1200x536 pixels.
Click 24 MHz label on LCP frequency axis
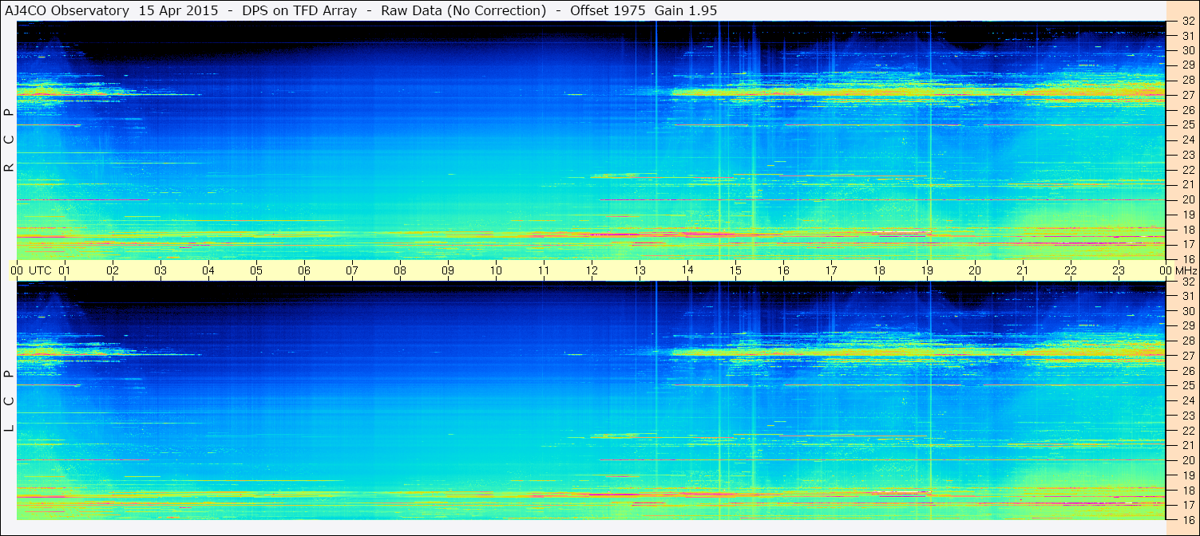tap(1187, 400)
